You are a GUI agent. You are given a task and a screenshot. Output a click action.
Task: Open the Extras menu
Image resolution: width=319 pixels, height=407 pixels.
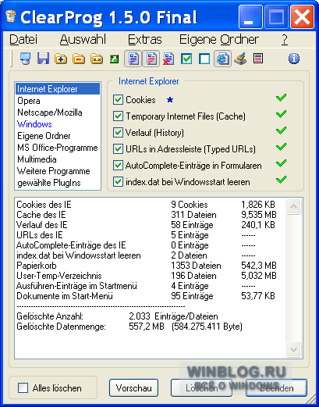click(x=145, y=40)
